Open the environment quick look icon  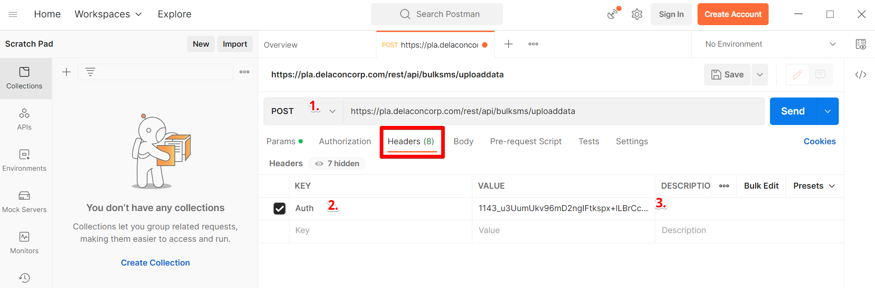[x=861, y=44]
